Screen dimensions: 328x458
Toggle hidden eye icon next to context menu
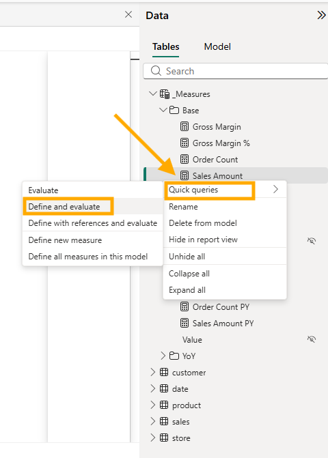pyautogui.click(x=312, y=241)
